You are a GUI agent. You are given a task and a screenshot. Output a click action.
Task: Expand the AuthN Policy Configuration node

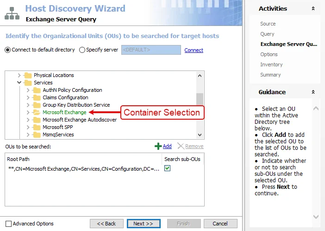[x=28, y=90]
